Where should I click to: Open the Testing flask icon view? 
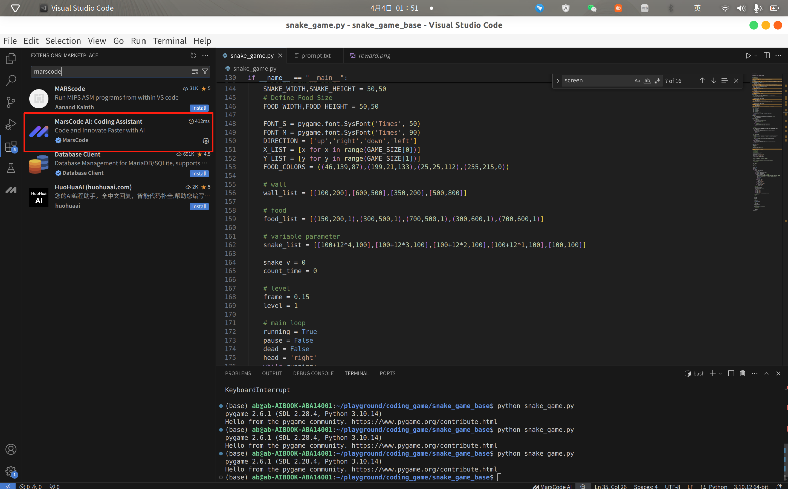pos(11,168)
